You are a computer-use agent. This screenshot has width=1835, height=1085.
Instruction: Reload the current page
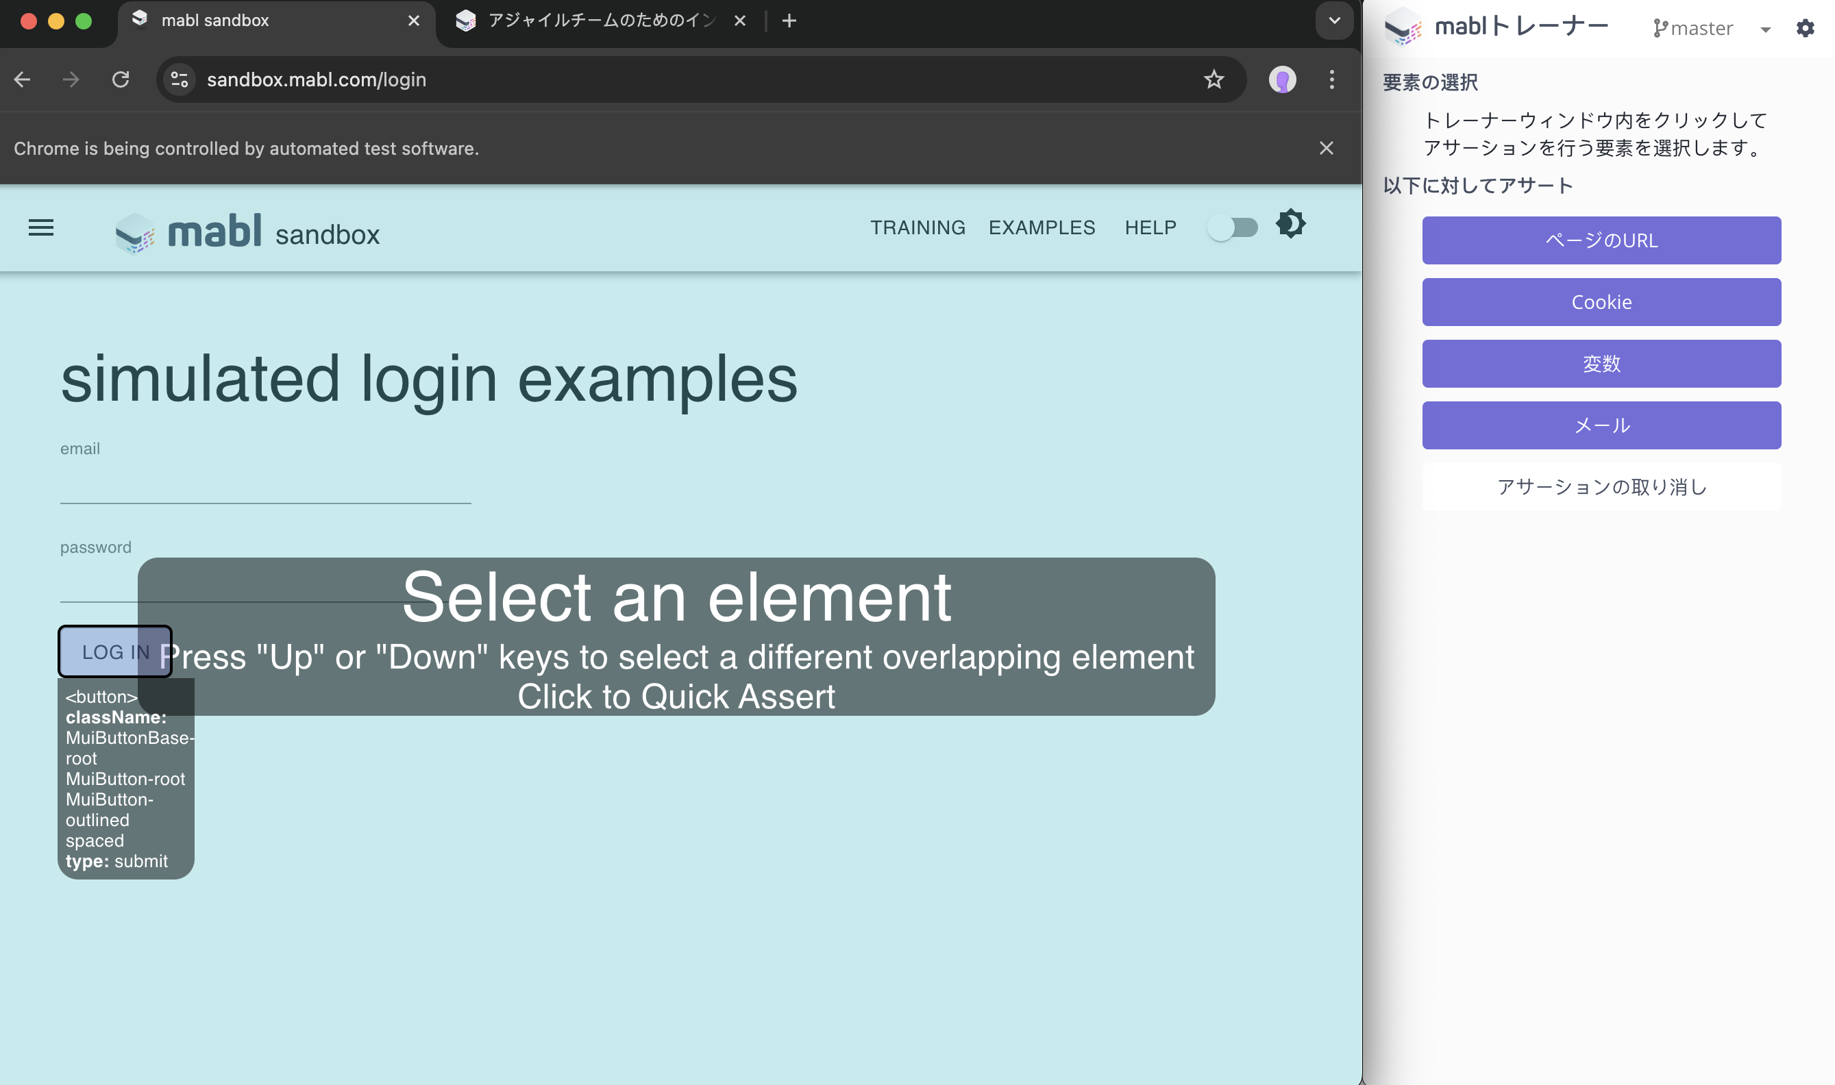[121, 79]
